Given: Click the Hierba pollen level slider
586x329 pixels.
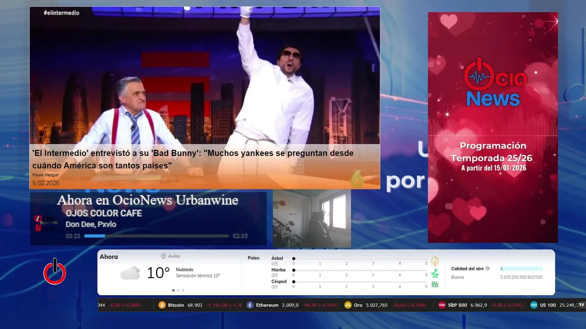Looking at the screenshot, I should click(x=360, y=270).
